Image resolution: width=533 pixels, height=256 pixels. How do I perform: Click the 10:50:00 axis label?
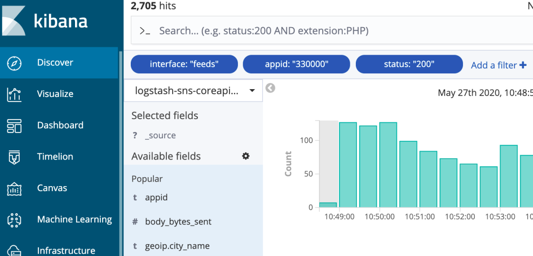380,217
